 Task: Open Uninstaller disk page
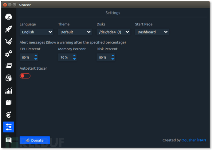tap(9, 78)
